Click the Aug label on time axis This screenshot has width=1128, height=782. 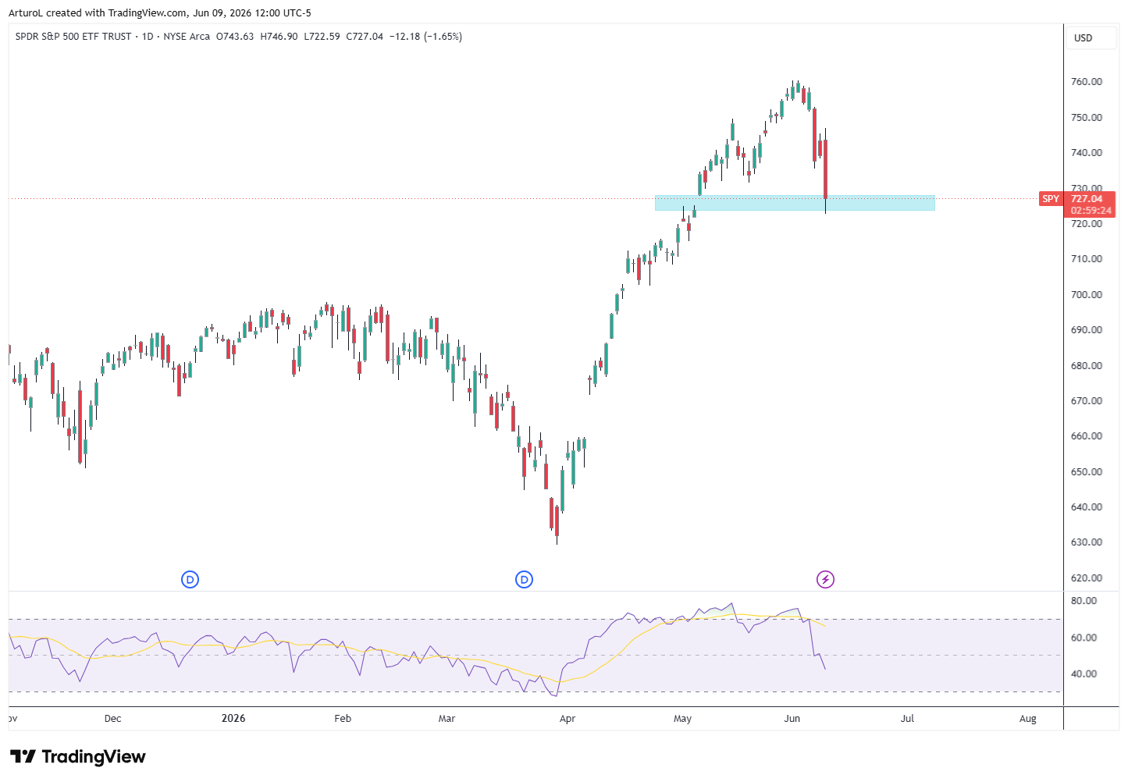click(x=1027, y=719)
